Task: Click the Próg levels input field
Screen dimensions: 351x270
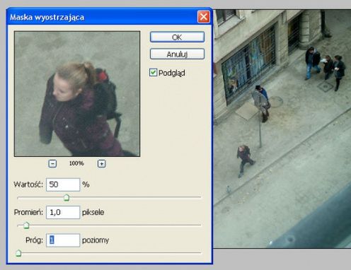Action: point(63,240)
